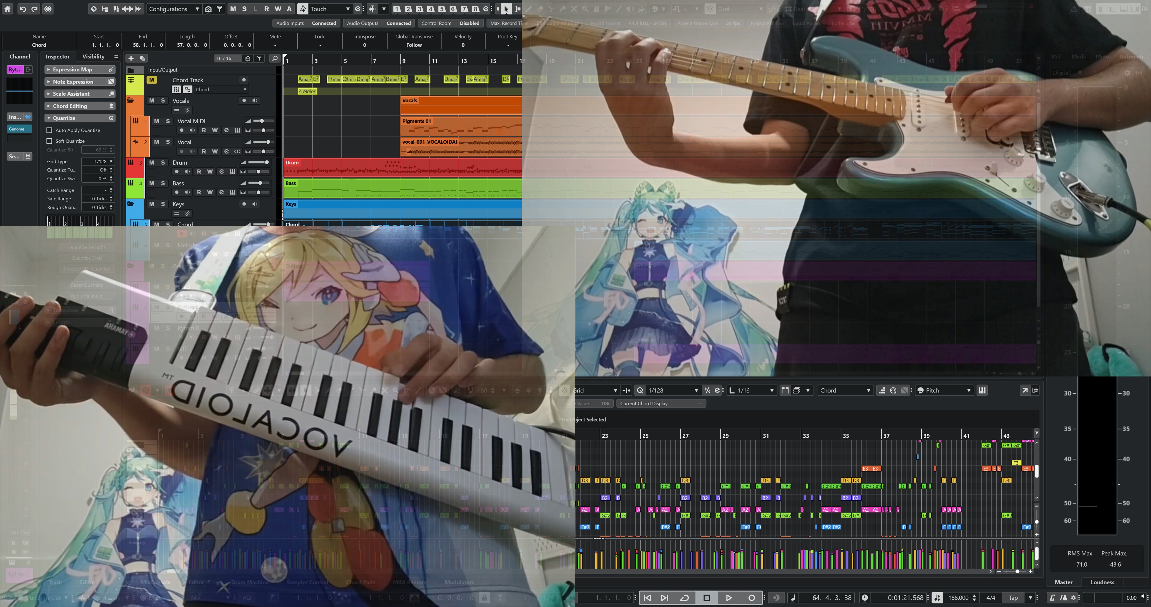Click the Stop transport button
The image size is (1151, 607).
[x=707, y=598]
